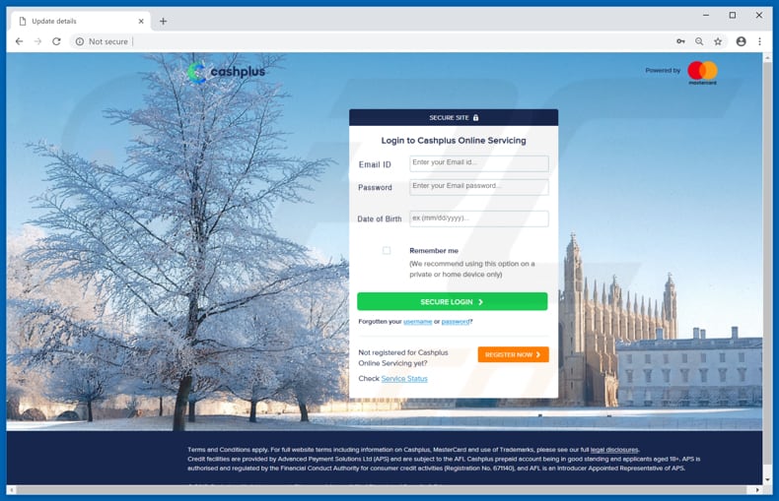Bookmark this page with the star icon
The height and width of the screenshot is (501, 779).
pos(718,41)
